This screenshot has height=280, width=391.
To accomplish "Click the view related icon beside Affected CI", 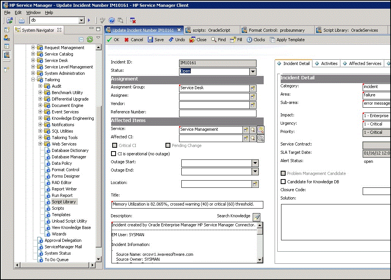I will tap(261, 138).
